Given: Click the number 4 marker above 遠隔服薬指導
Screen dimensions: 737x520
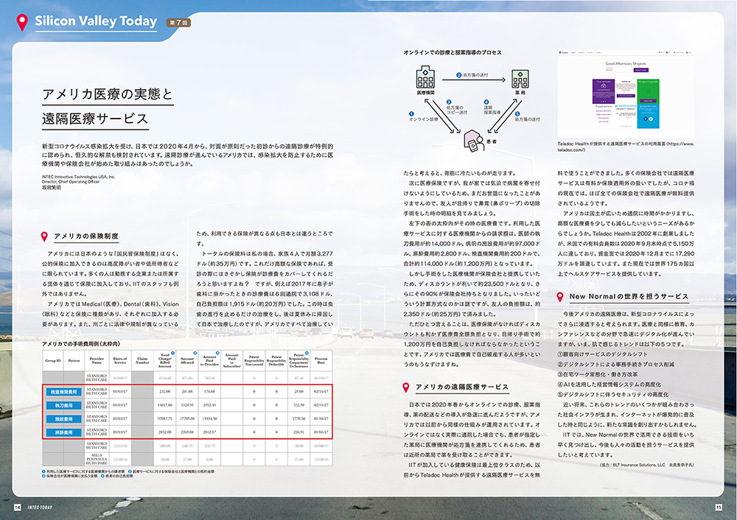Looking at the screenshot, I should point(486,102).
